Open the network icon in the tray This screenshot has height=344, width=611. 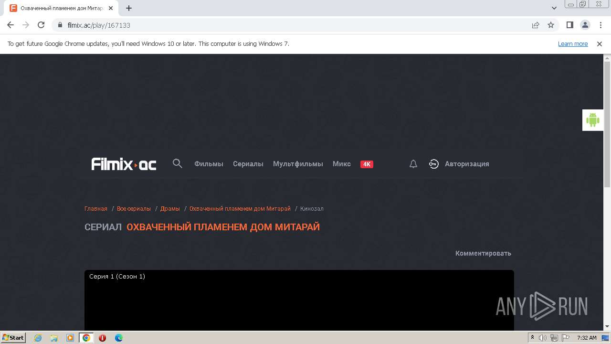pyautogui.click(x=554, y=338)
